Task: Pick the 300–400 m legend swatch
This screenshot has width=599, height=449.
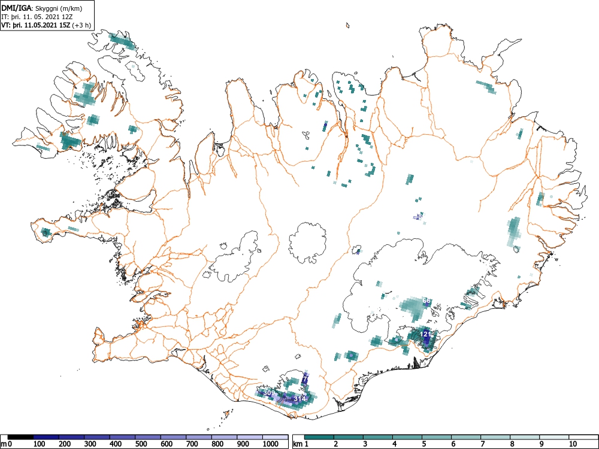Action: (x=97, y=437)
